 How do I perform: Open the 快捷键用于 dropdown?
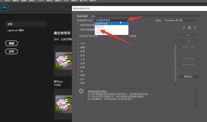[x=112, y=20]
